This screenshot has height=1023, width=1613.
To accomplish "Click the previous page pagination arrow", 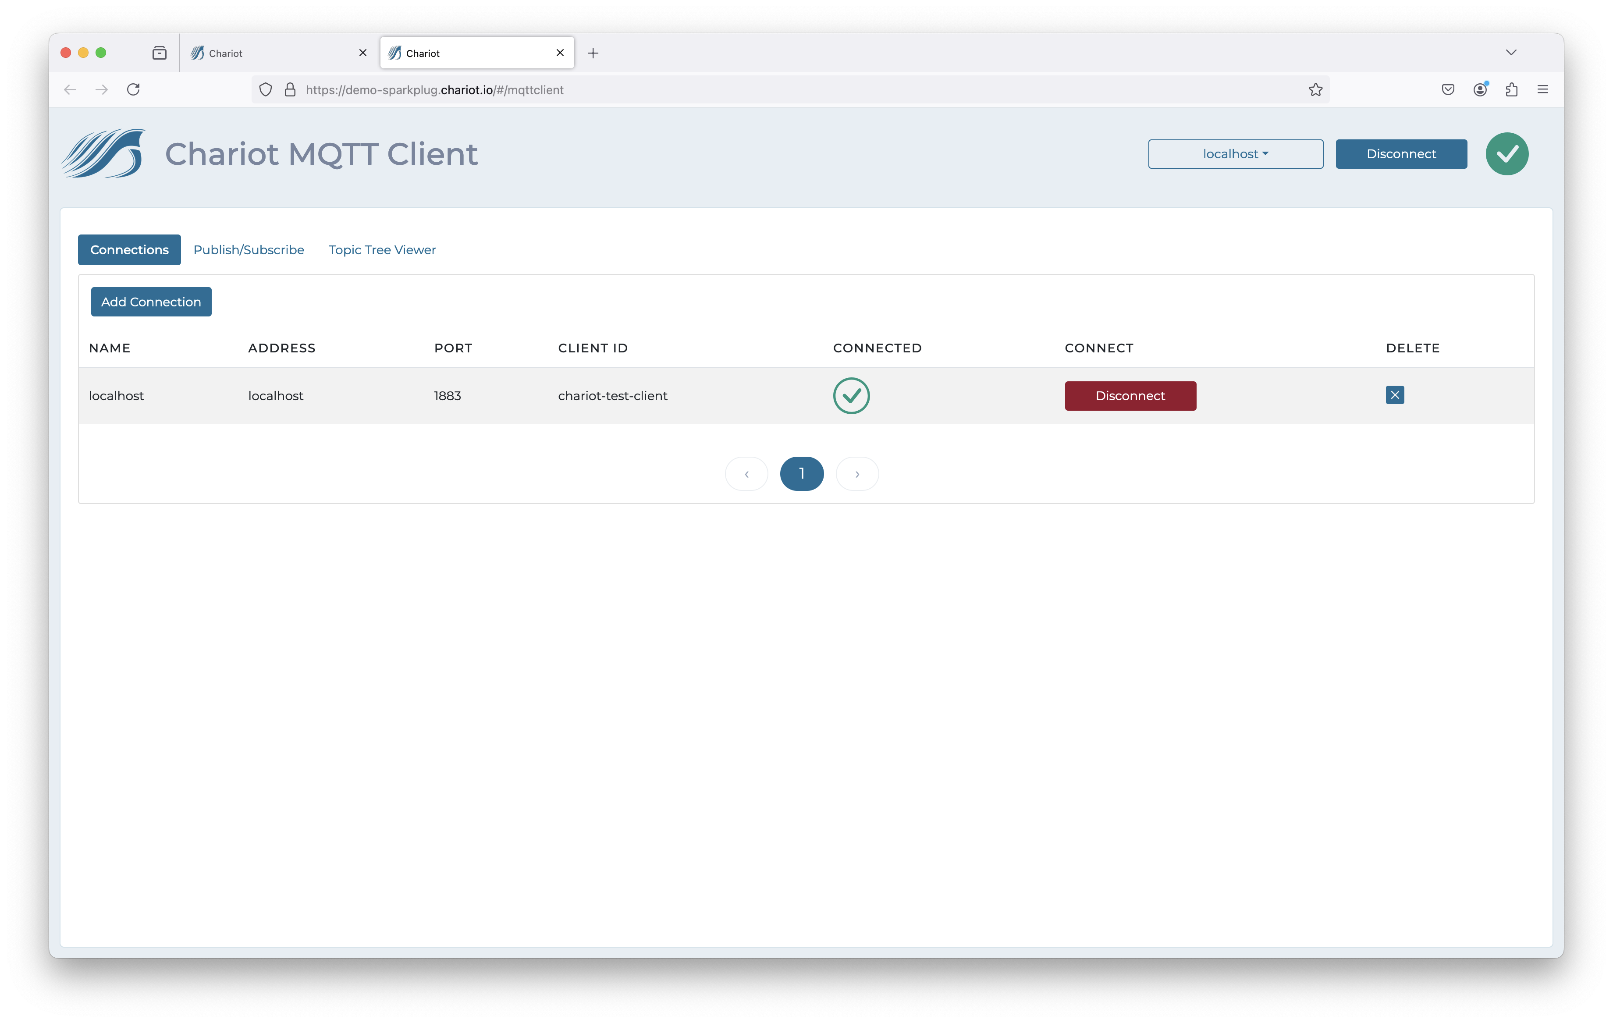I will click(x=746, y=474).
